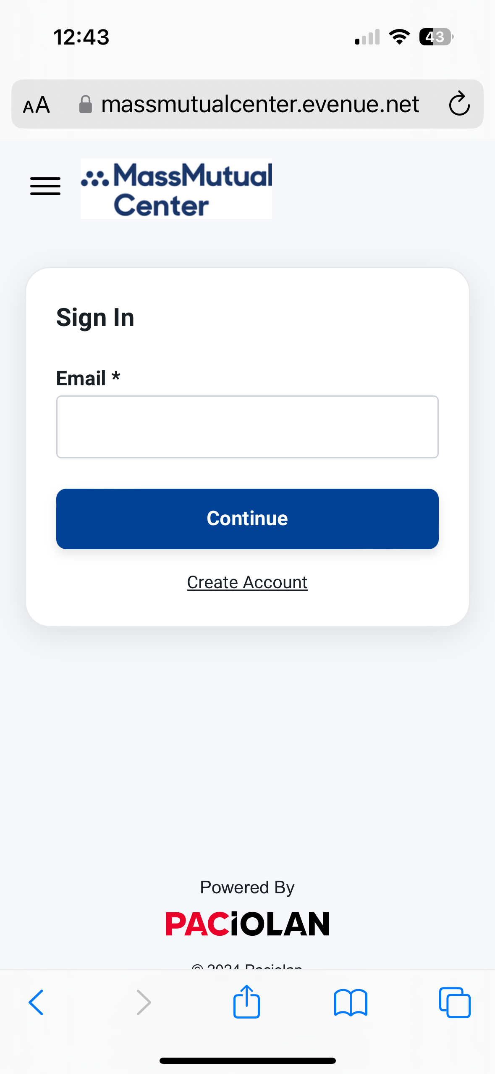Open the hamburger navigation menu
Viewport: 495px width, 1074px height.
click(45, 186)
